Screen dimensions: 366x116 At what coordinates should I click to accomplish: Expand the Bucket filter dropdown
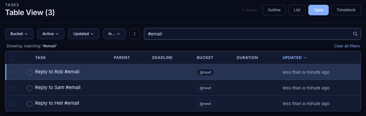tap(19, 34)
